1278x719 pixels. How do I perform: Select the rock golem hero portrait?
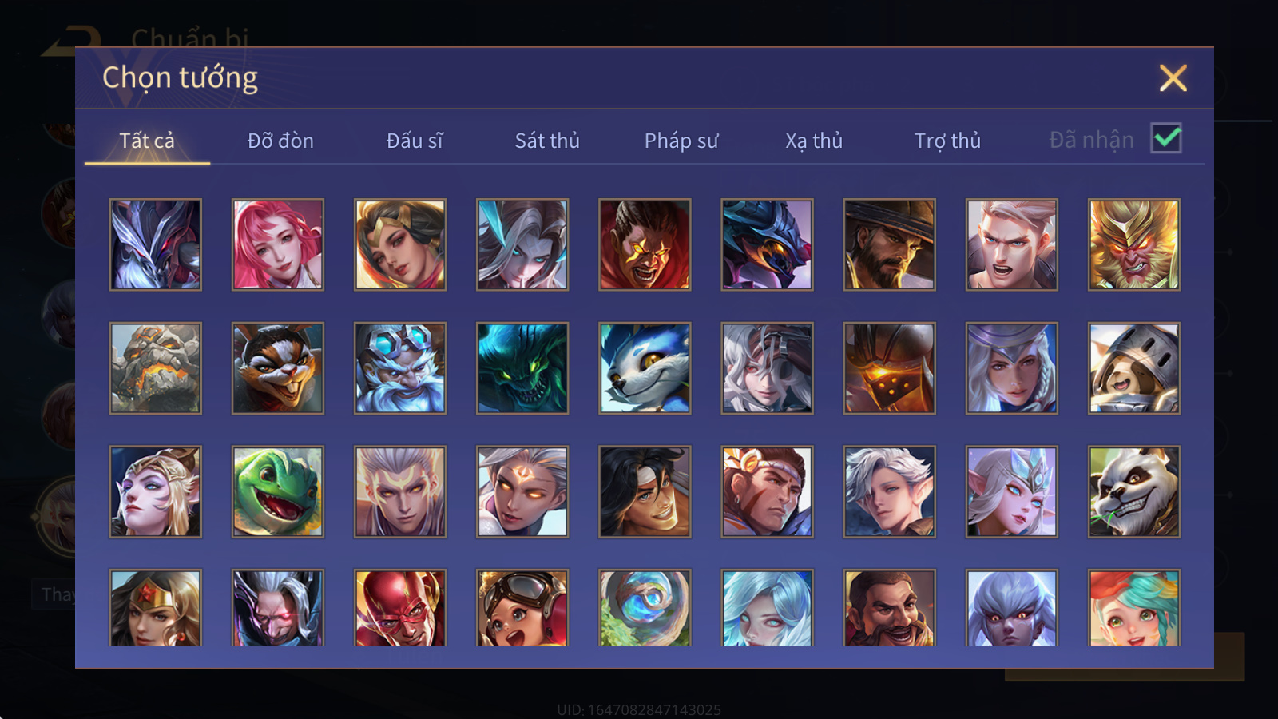click(x=156, y=368)
